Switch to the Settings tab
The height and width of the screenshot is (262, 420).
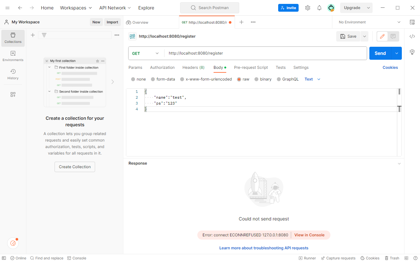301,68
